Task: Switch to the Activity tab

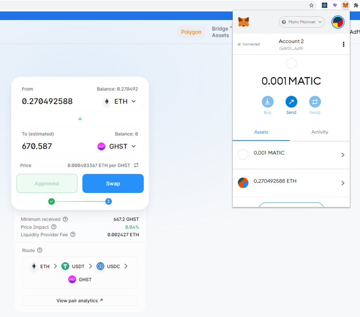Action: point(320,132)
